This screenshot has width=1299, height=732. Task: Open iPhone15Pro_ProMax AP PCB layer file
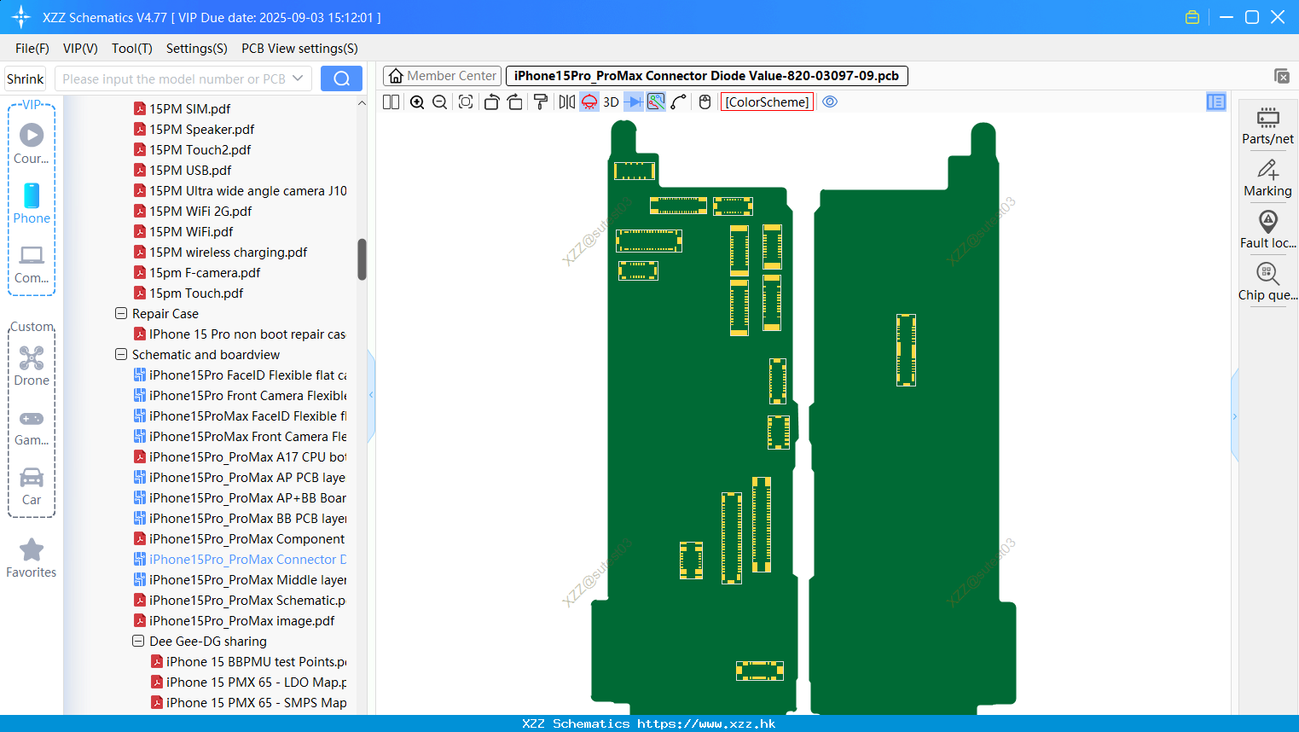[246, 477]
